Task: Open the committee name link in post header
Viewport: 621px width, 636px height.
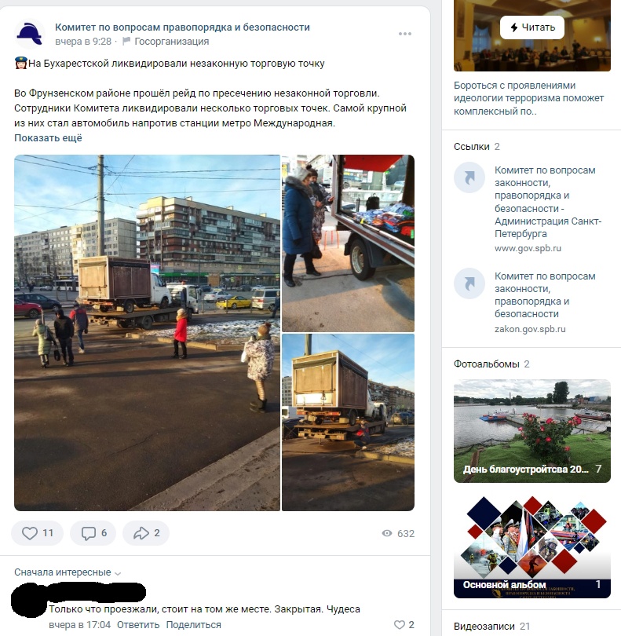Action: [x=182, y=27]
